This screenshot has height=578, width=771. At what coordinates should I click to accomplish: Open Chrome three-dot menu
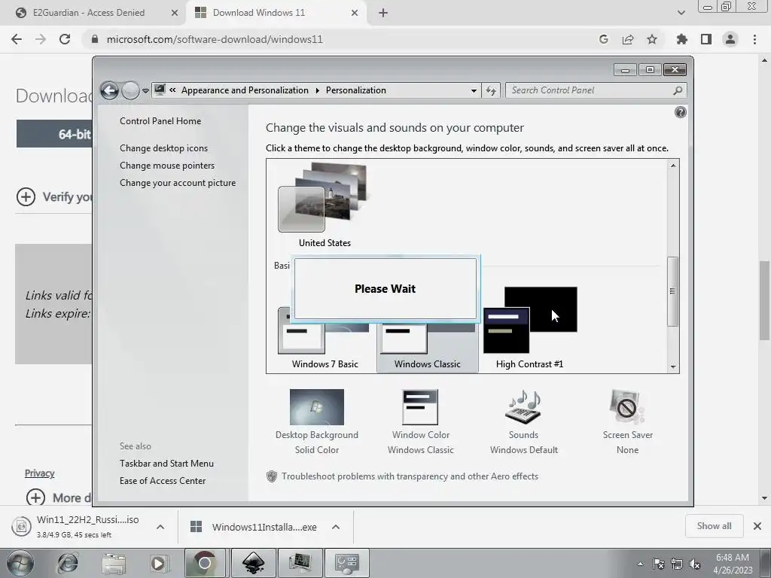(754, 39)
